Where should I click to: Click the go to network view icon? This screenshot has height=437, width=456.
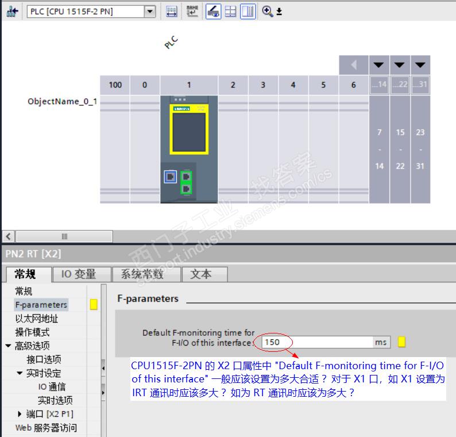(x=12, y=11)
